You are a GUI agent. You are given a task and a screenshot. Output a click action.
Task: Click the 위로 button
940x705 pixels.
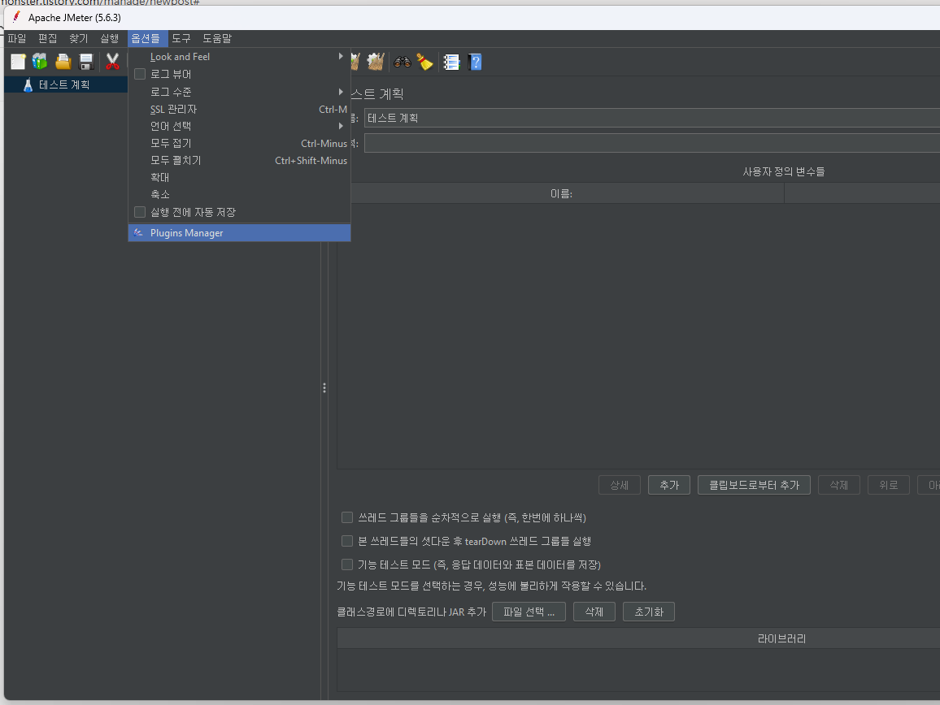pyautogui.click(x=889, y=485)
